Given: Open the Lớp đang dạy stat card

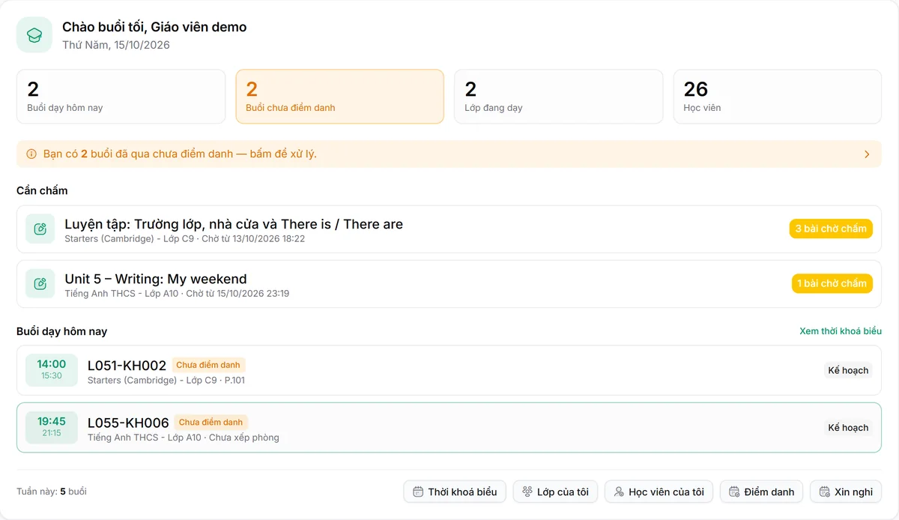Looking at the screenshot, I should (559, 97).
